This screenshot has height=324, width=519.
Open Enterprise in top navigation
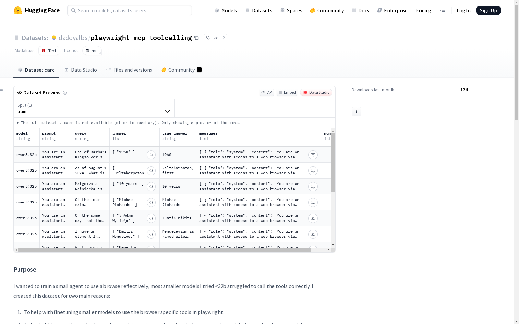[392, 10]
